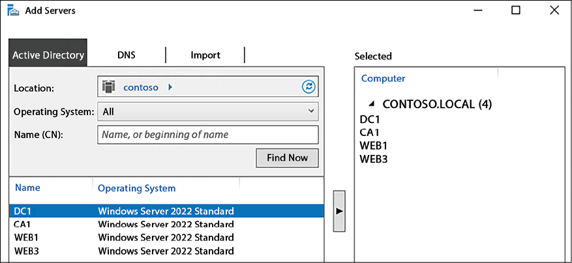Click the Find Now button
This screenshot has width=572, height=263.
pos(287,158)
